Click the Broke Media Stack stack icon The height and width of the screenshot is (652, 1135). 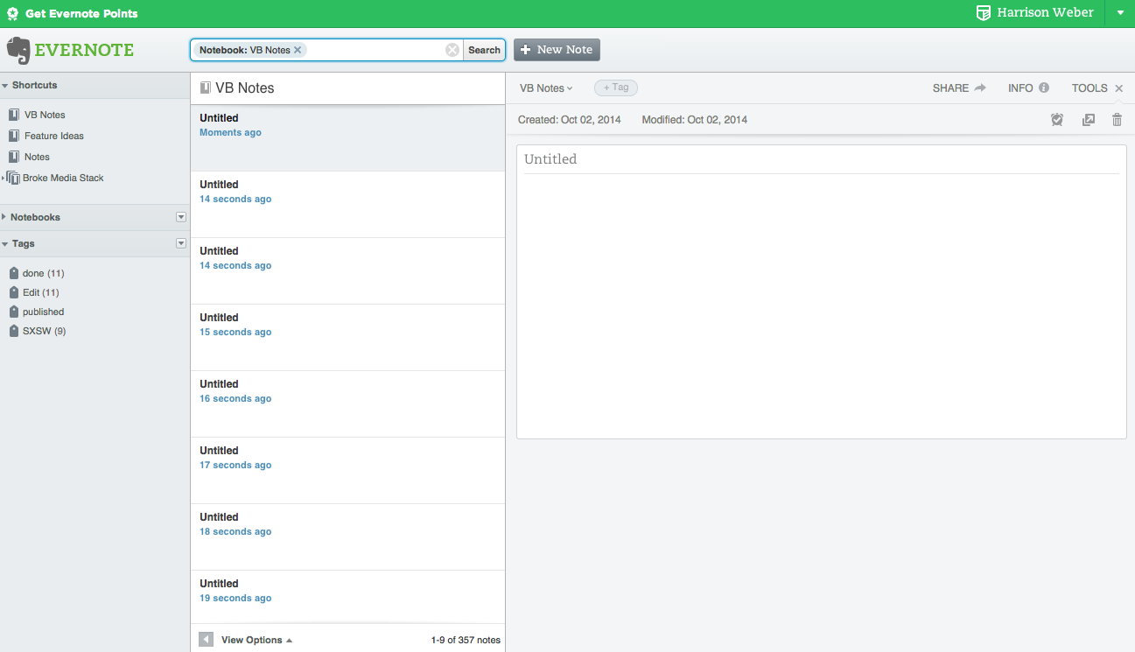point(13,178)
